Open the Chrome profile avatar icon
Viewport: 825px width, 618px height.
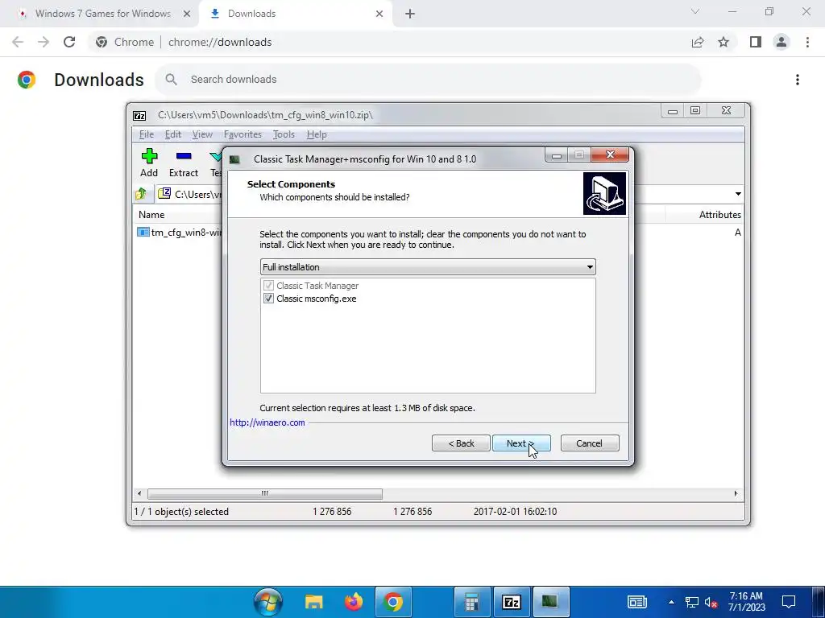781,42
